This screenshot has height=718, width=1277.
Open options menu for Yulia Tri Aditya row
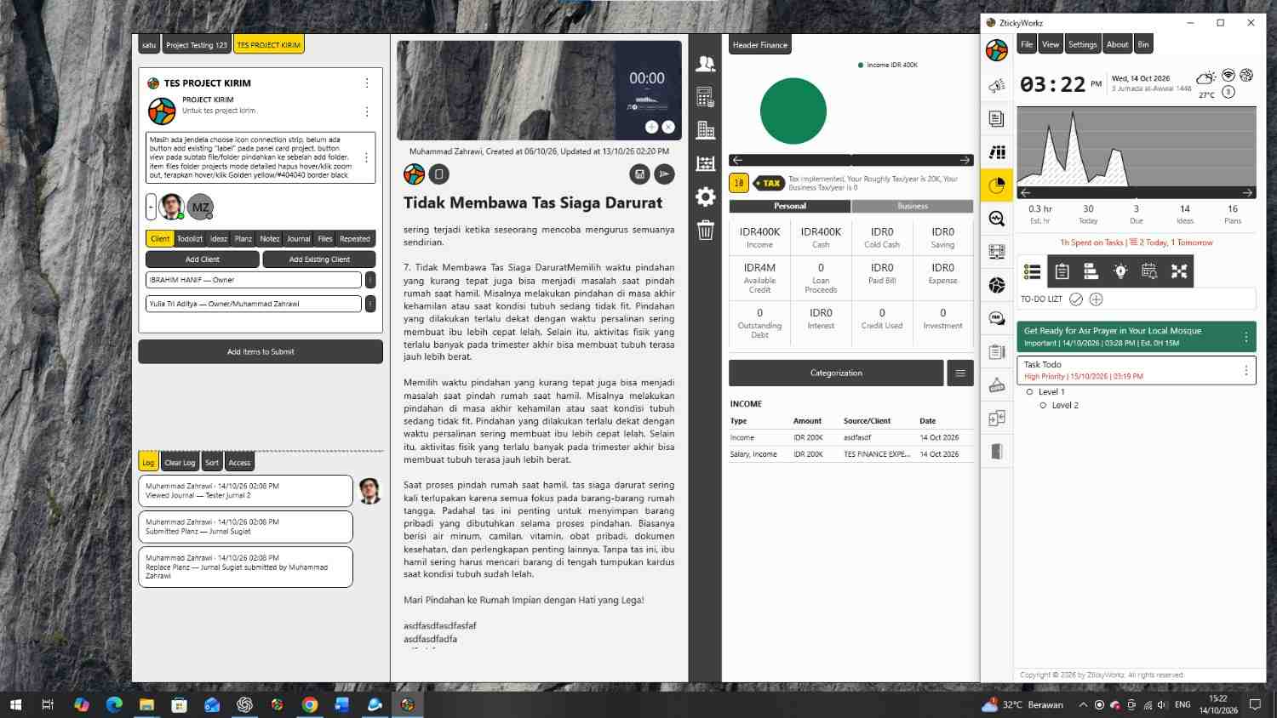pos(370,304)
